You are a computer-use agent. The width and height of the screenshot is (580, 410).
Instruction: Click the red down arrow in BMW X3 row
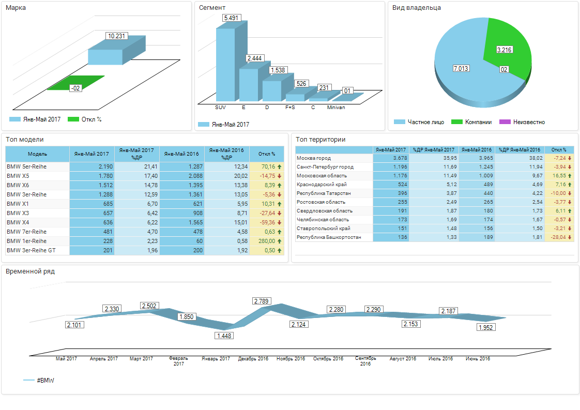(x=279, y=214)
